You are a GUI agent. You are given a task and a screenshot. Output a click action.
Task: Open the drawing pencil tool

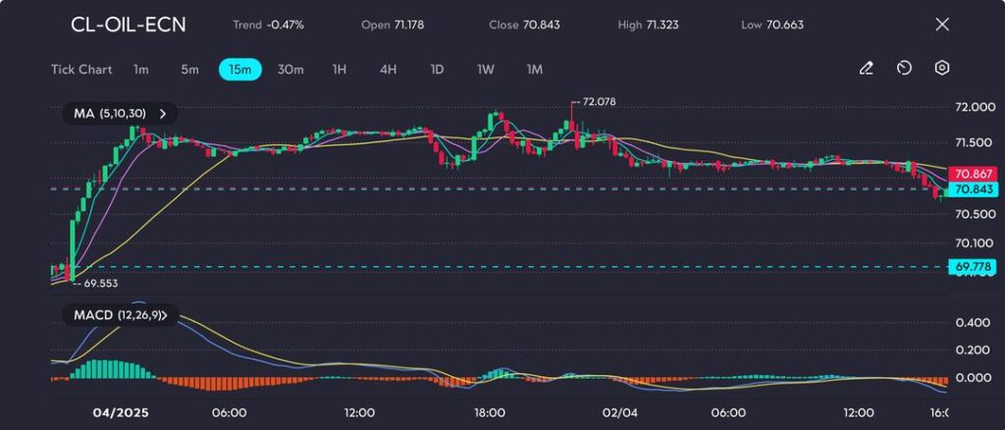pyautogui.click(x=866, y=69)
